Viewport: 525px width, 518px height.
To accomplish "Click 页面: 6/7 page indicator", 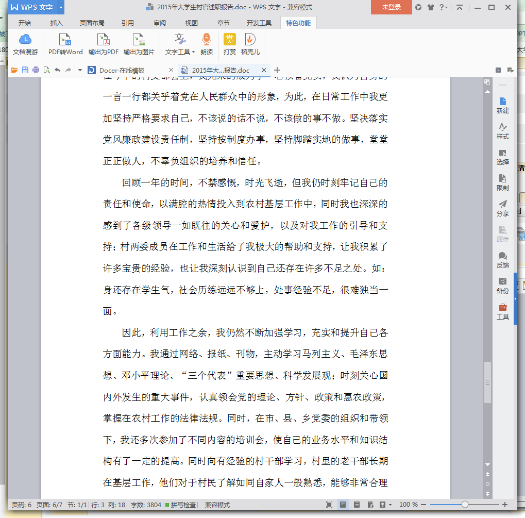I will [x=49, y=505].
